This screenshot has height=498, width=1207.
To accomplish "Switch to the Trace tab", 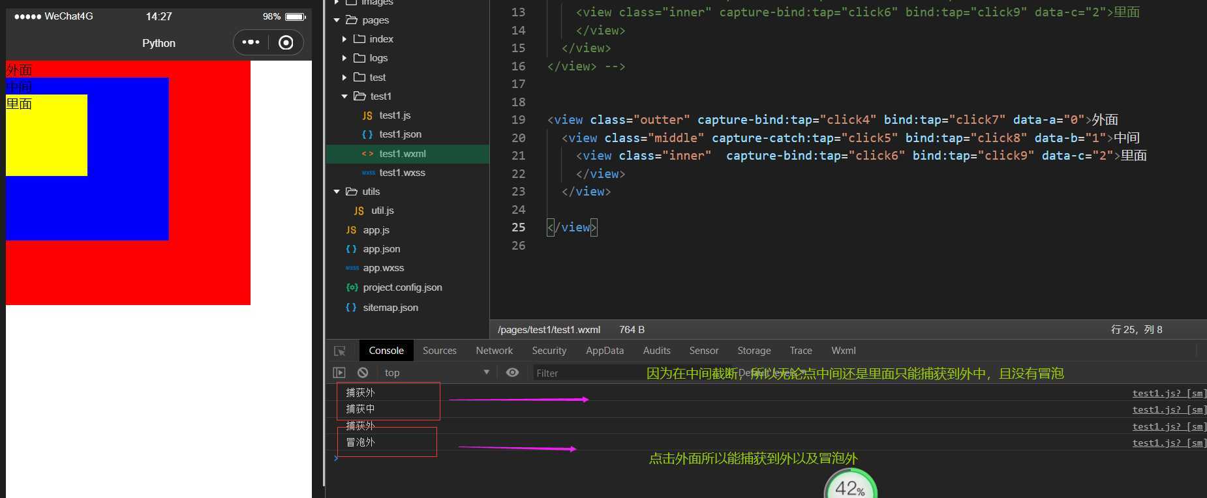I will [801, 350].
